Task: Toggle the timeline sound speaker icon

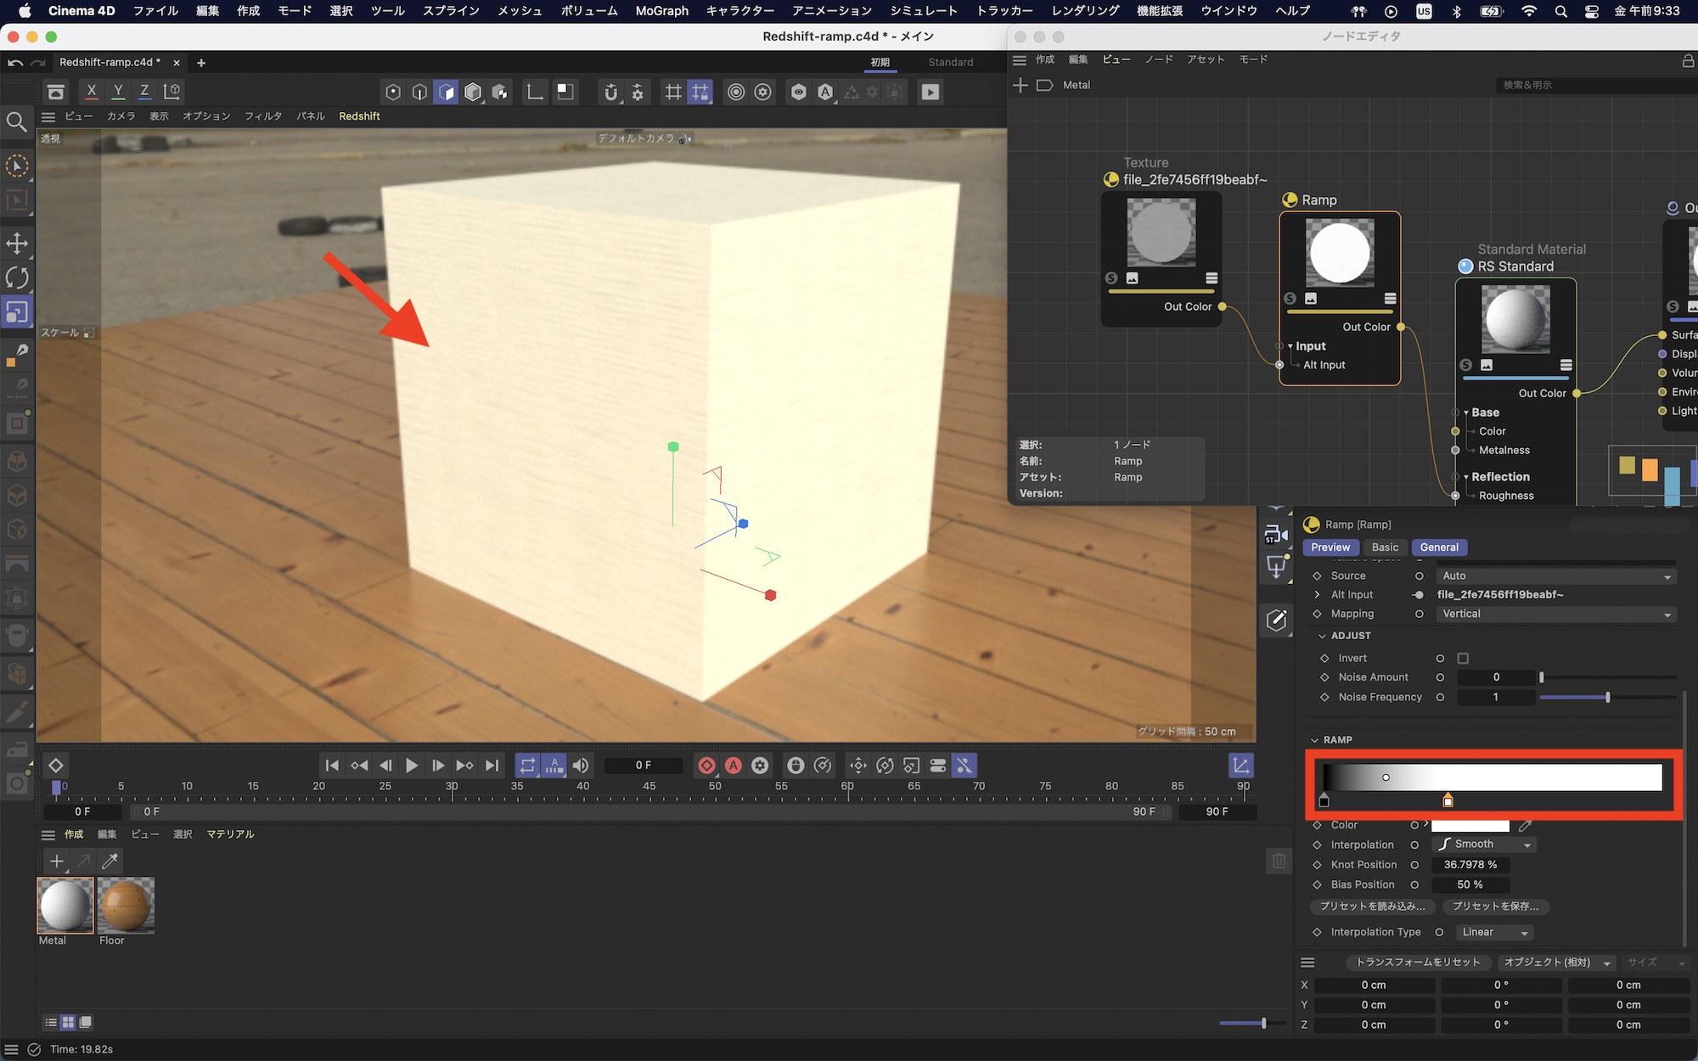Action: click(x=581, y=766)
